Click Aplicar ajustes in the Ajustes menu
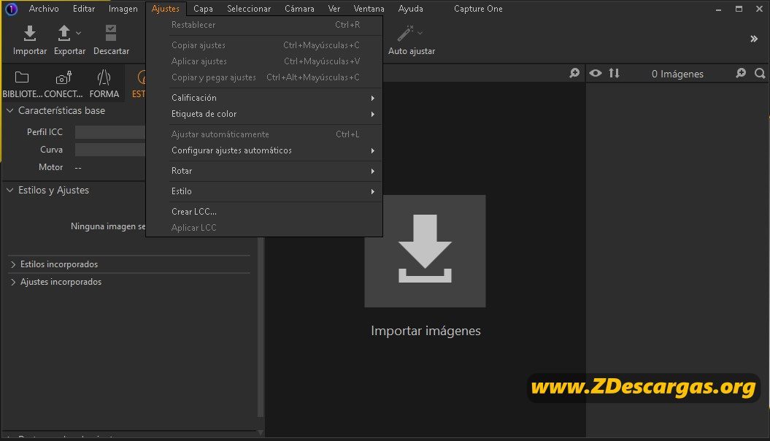Screen dimensions: 770x441 point(264,61)
